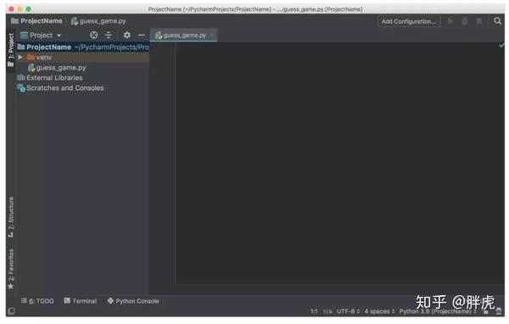Open the Python Console tool window
Image resolution: width=509 pixels, height=324 pixels.
(133, 301)
